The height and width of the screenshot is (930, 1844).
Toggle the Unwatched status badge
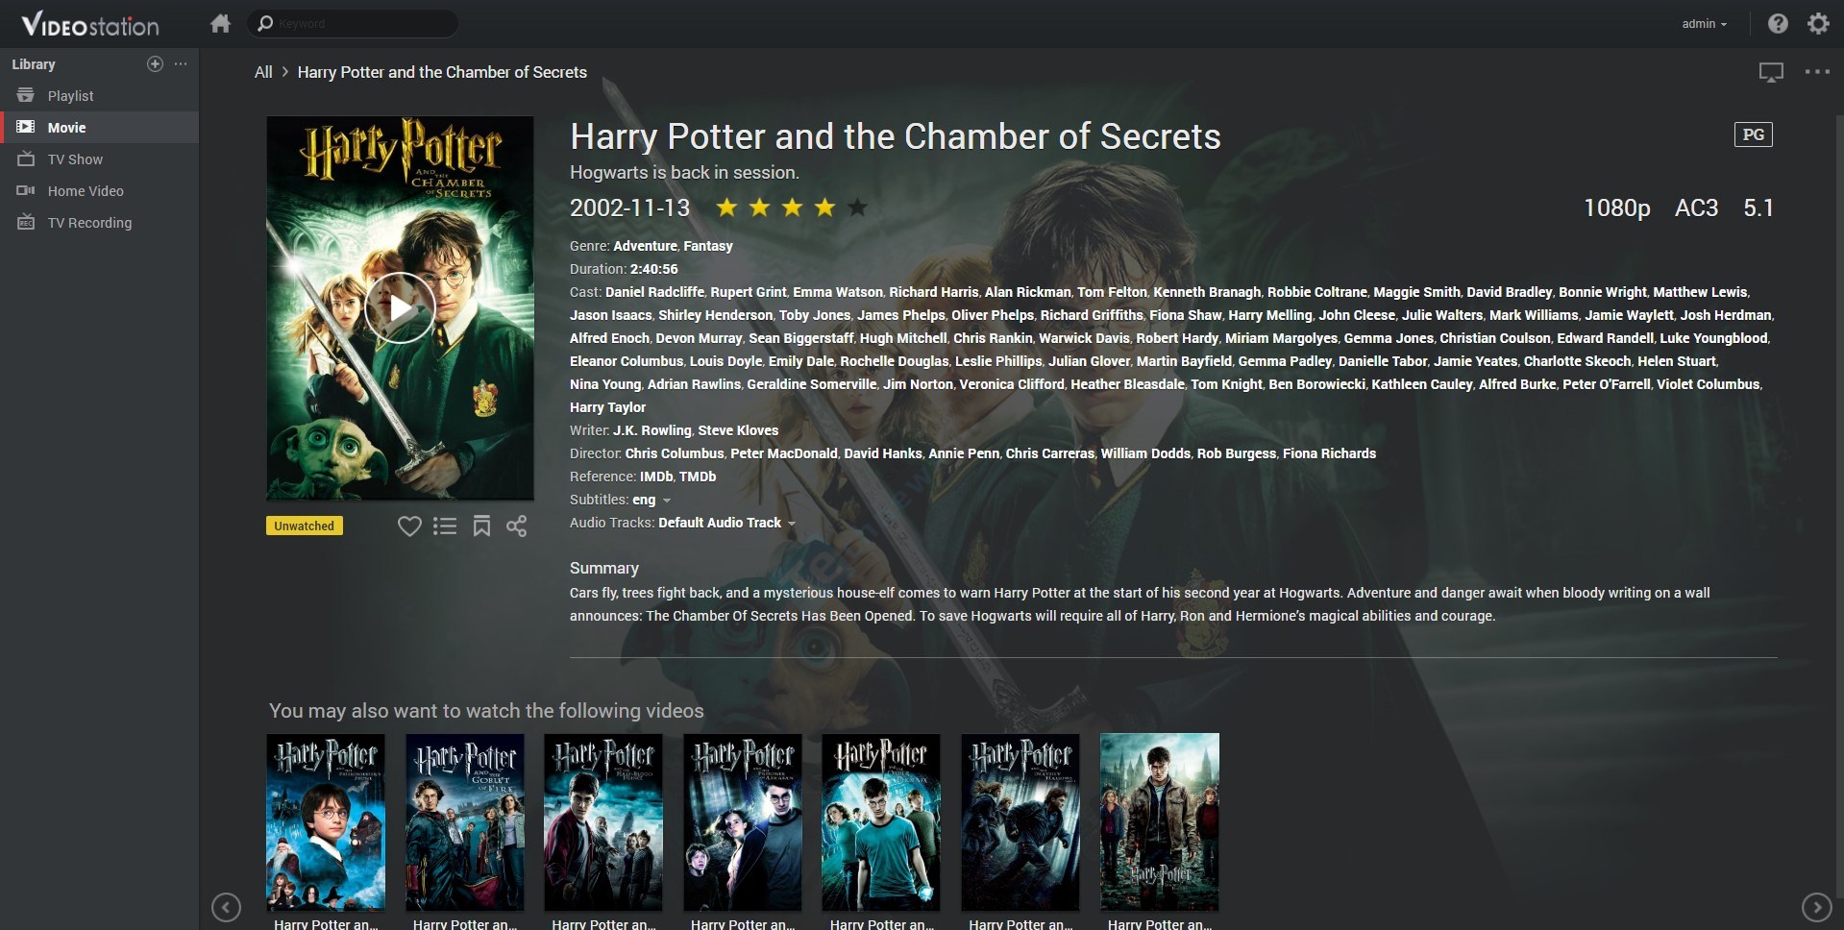304,526
